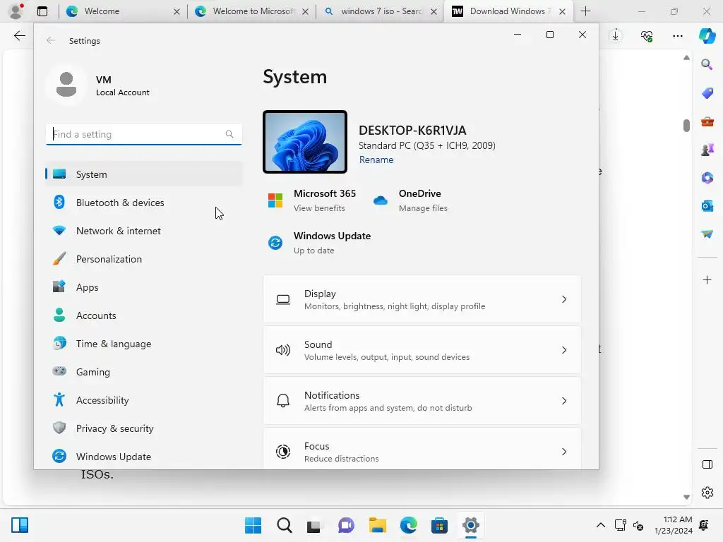Open Edge sidebar settings gear
Screen dimensions: 723x542
(707, 493)
